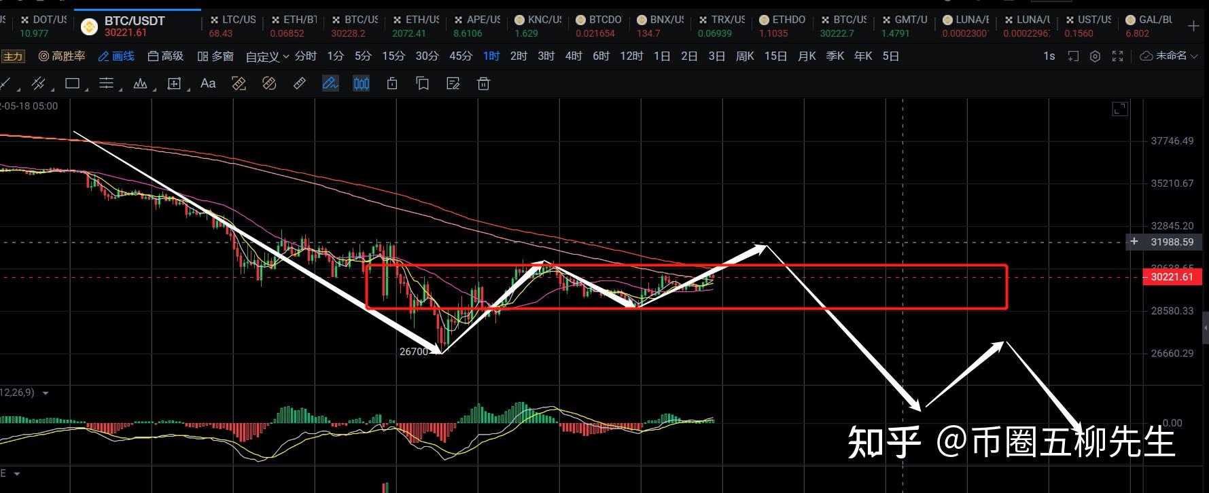Screen dimensions: 1209x493
Task: Open chart settings hexagon icon
Action: click(1095, 56)
